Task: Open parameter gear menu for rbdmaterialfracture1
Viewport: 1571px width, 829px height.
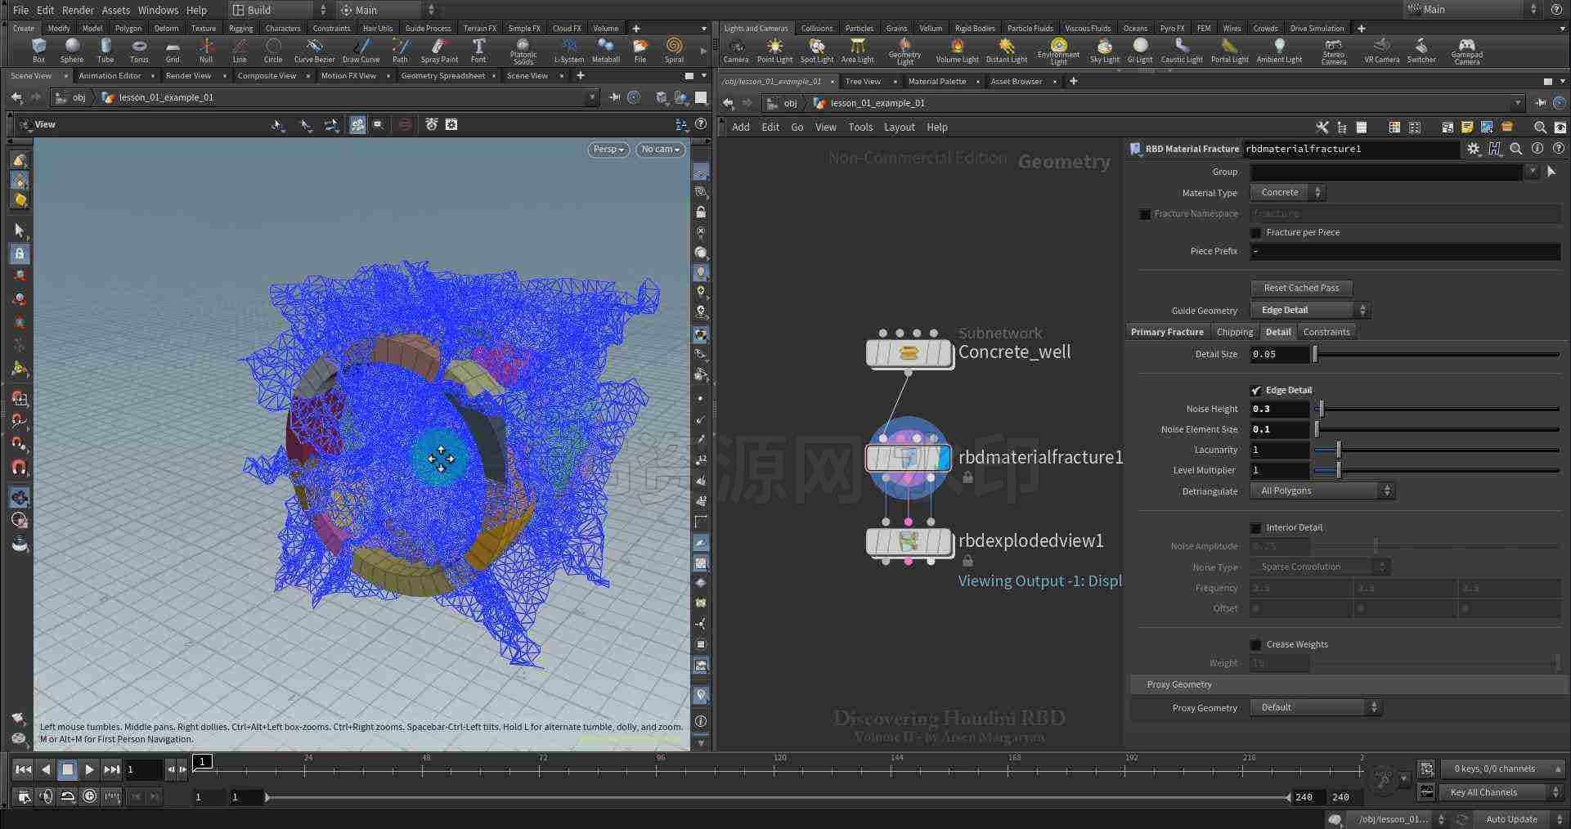Action: (1473, 149)
